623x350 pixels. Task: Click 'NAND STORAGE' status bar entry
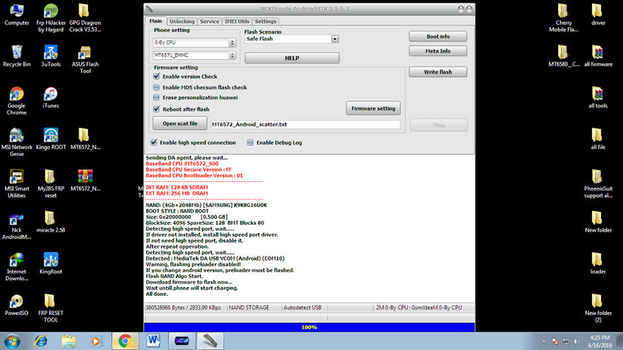(x=249, y=307)
